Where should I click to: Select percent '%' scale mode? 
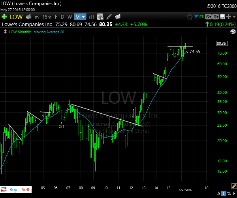(x=229, y=194)
